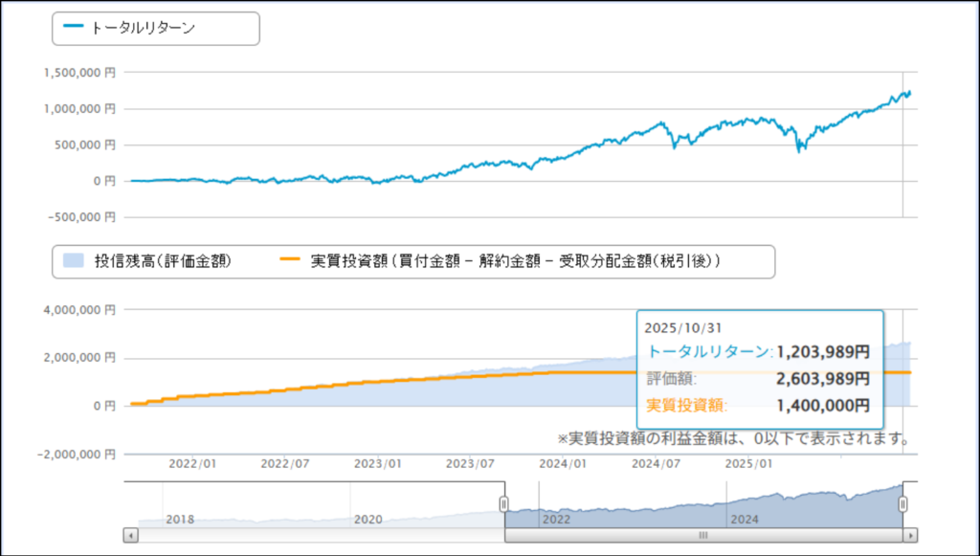Click the 2024 label in navigator
This screenshot has width=980, height=556.
746,519
